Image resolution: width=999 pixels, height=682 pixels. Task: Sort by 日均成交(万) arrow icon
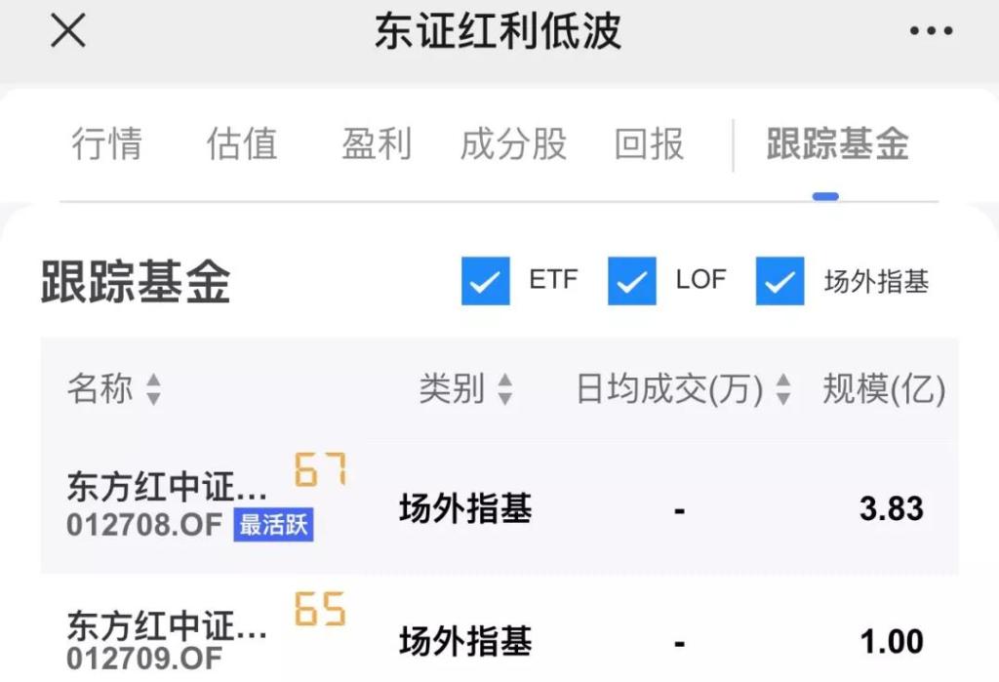click(783, 388)
